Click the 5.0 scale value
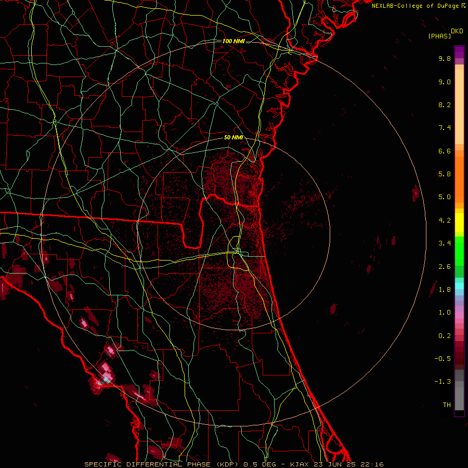468x468 pixels. coord(445,197)
